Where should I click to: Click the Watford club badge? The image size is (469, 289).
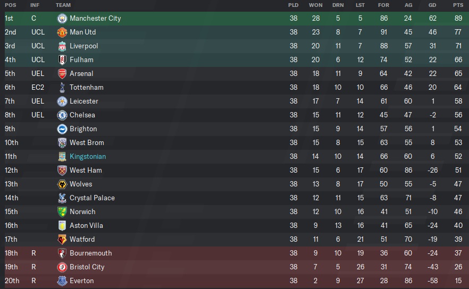(62, 239)
